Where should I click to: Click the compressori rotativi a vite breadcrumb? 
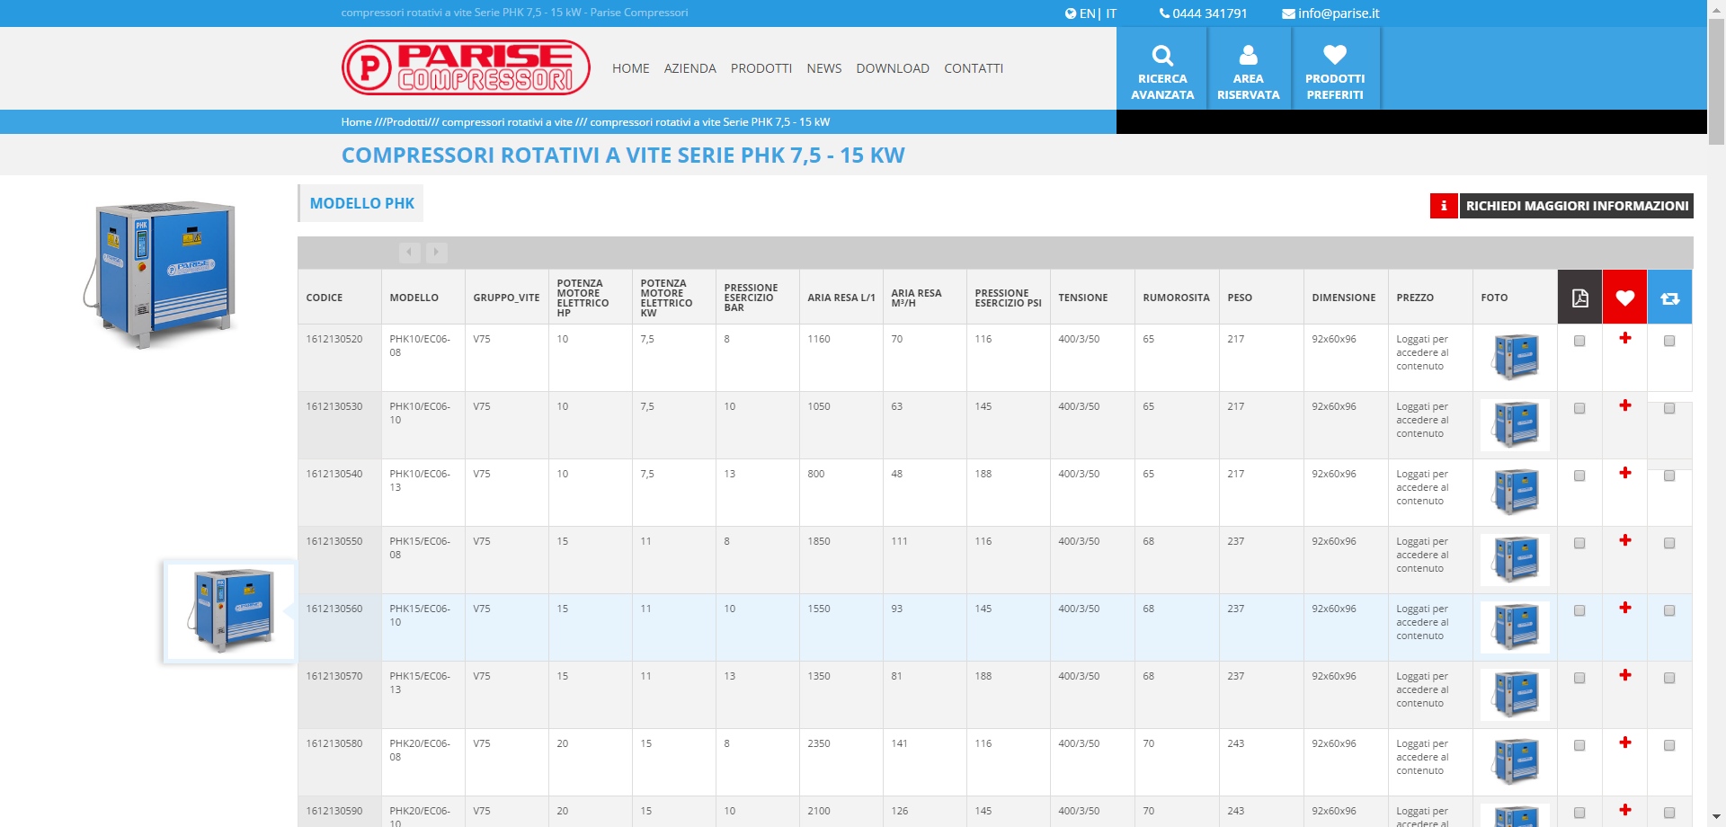[506, 122]
